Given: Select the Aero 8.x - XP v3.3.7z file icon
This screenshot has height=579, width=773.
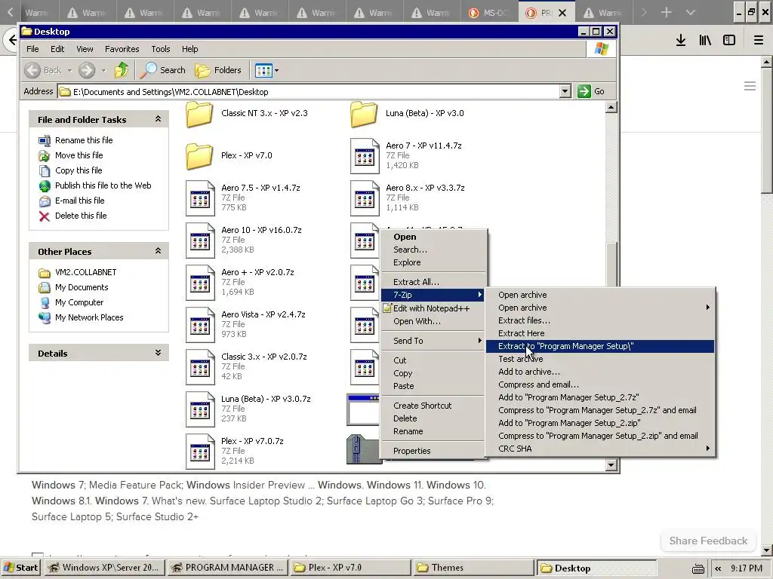Looking at the screenshot, I should point(365,198).
